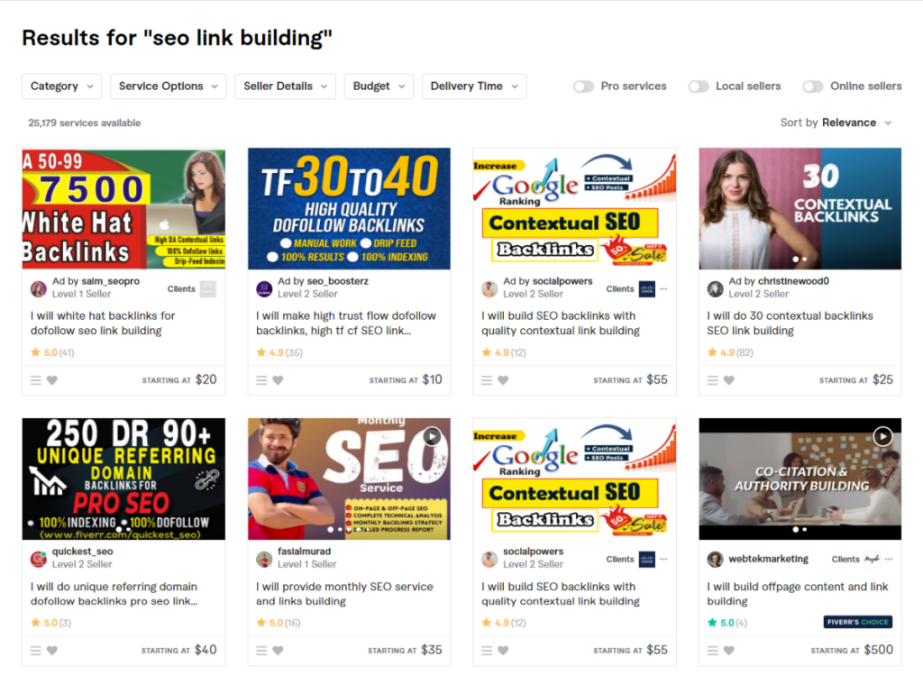Screen dimensions: 923x675
Task: Play the video on the faisalmurad gig thumbnail
Action: [x=433, y=437]
